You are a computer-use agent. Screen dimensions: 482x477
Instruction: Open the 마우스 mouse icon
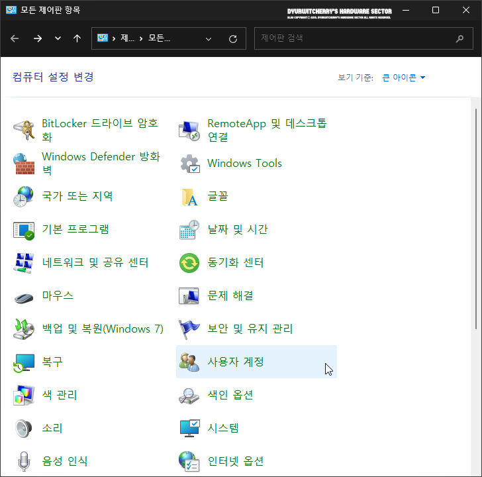[24, 297]
